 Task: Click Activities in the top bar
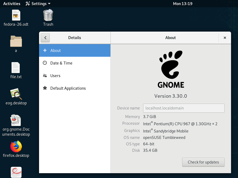[11, 3]
